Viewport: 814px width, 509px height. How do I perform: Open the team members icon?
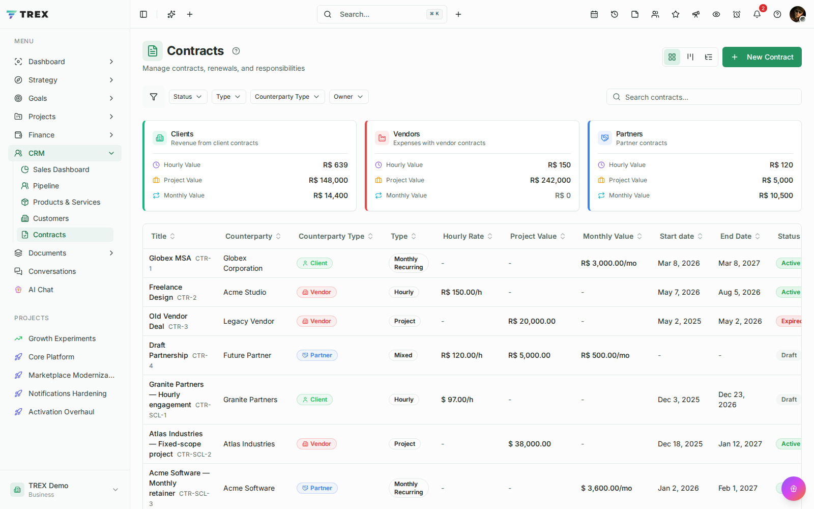655,14
